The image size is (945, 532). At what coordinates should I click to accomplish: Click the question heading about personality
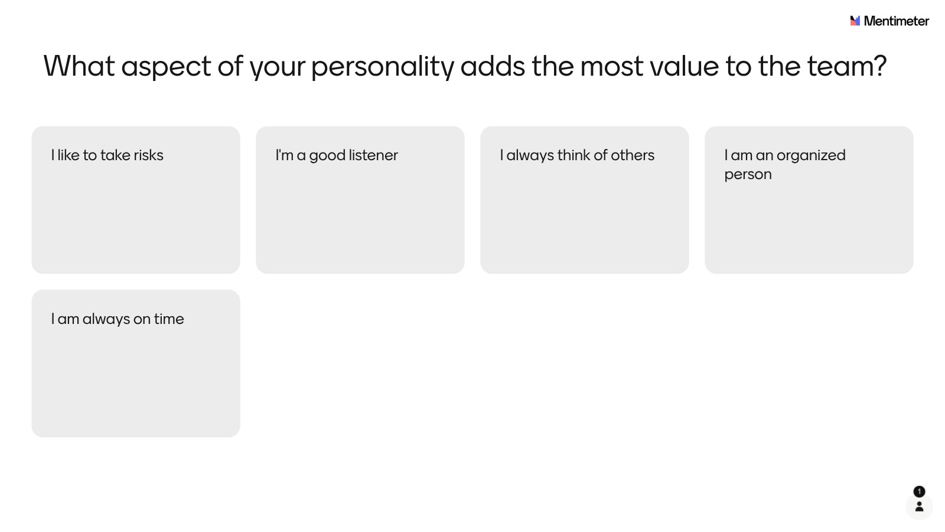click(x=465, y=66)
